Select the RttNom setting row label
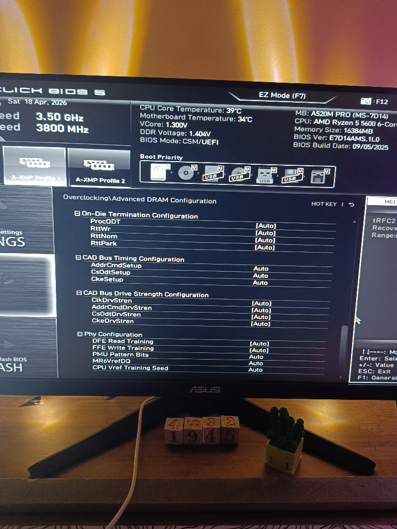Viewport: 397px width, 529px height. click(x=104, y=236)
